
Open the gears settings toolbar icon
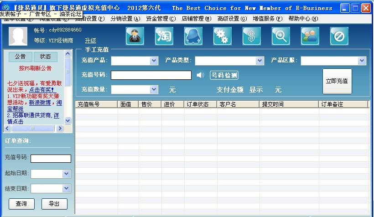tap(222, 36)
